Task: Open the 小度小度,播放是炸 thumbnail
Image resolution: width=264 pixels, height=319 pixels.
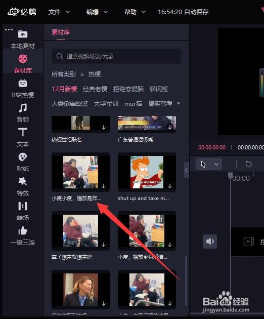Action: pyautogui.click(x=80, y=172)
